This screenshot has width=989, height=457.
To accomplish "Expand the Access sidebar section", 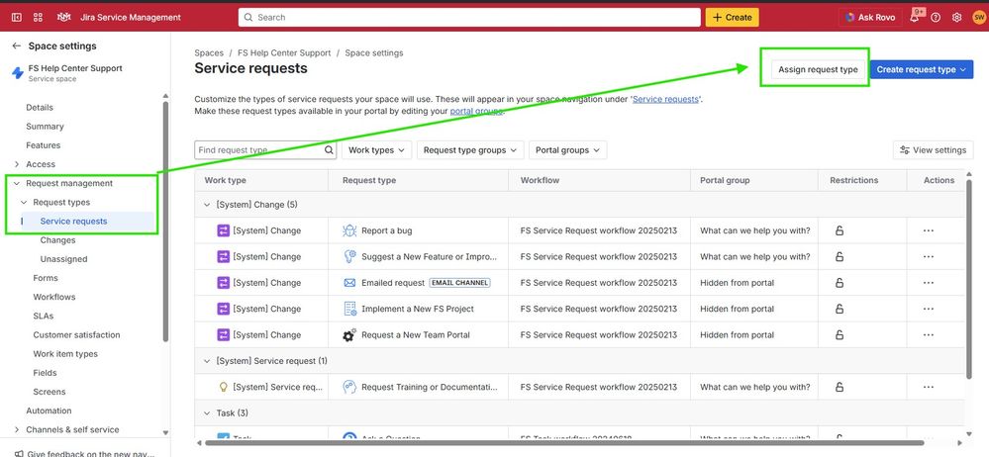I will point(17,164).
